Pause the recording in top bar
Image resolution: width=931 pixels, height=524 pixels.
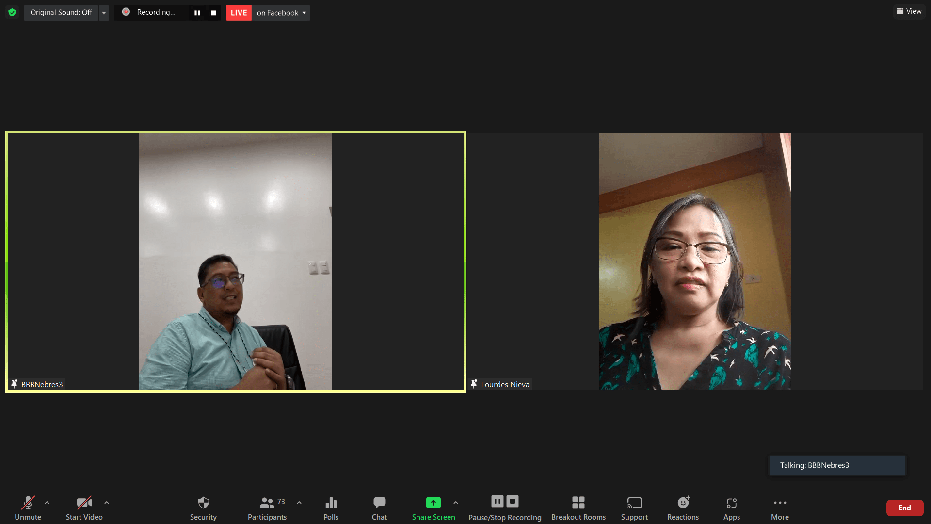197,13
